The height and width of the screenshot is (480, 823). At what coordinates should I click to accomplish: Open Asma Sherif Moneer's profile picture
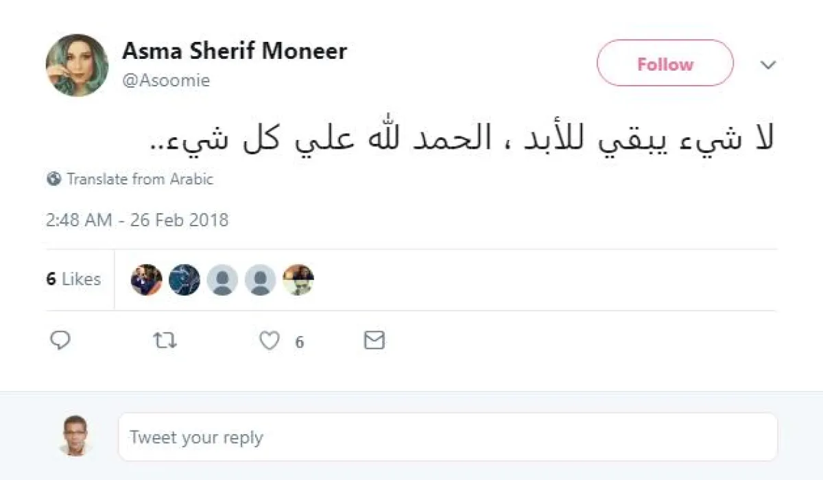[x=77, y=65]
